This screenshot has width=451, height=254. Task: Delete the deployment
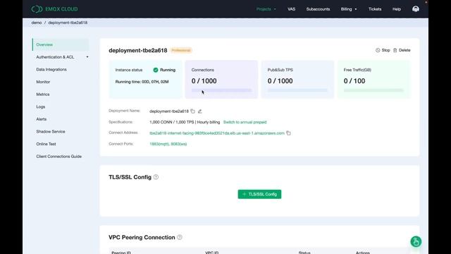coord(402,50)
